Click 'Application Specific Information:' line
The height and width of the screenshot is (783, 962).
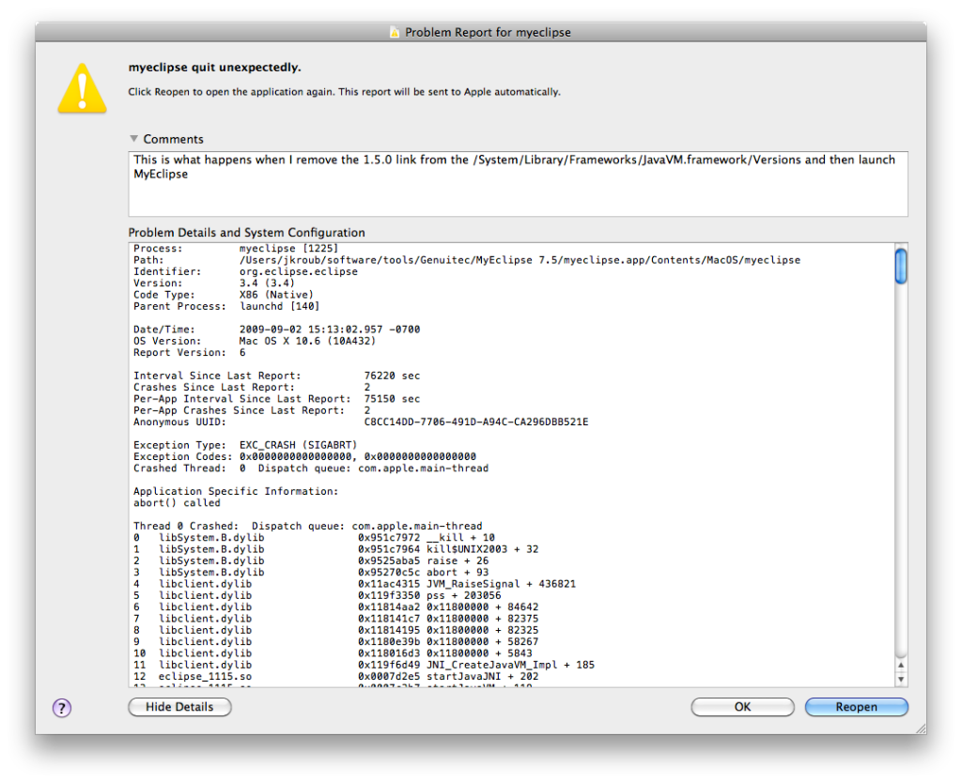pos(236,492)
